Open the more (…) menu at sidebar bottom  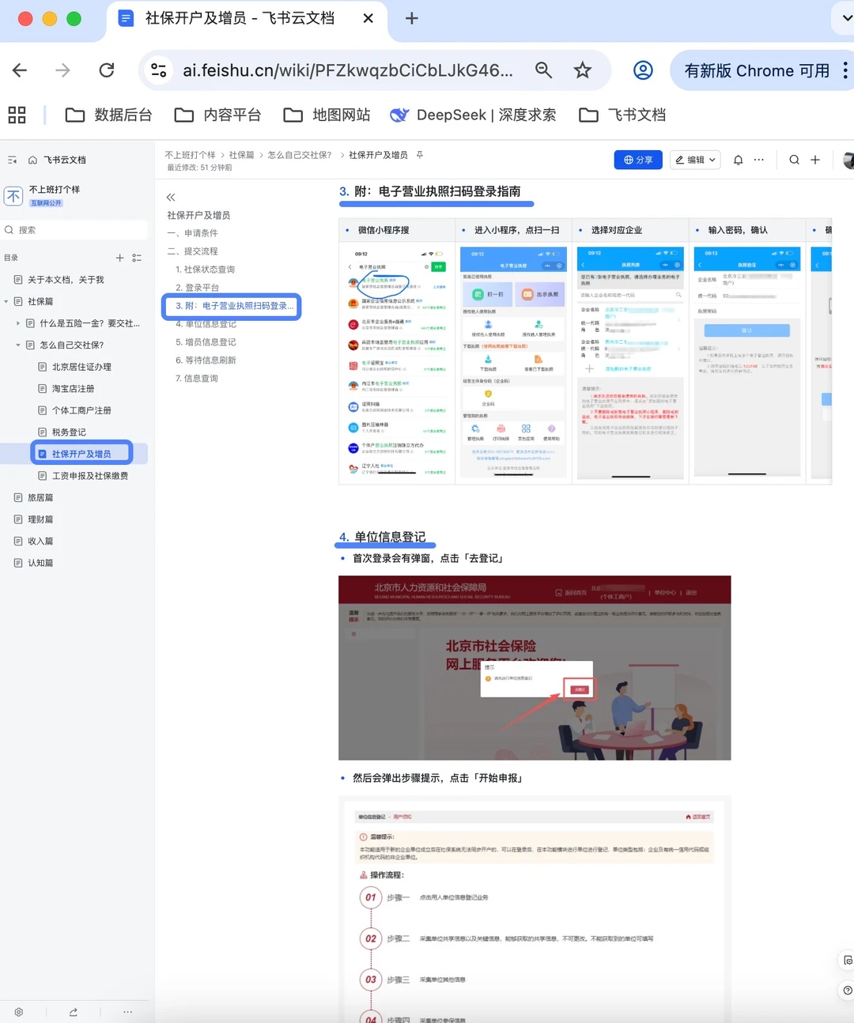[x=128, y=1012]
